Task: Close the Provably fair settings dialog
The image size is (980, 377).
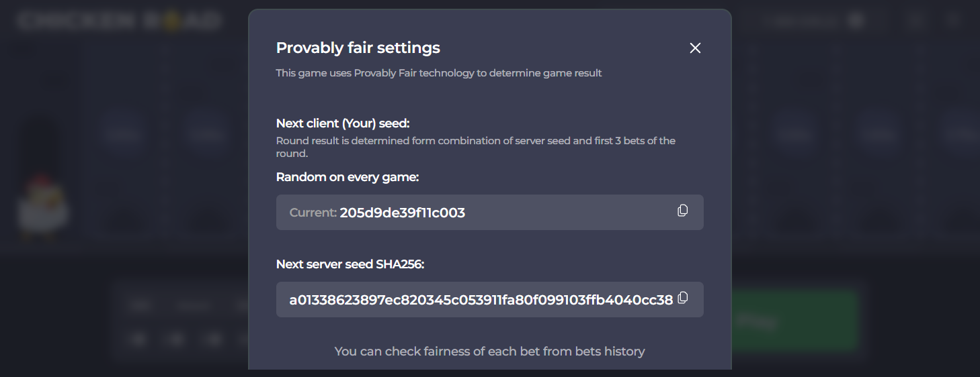Action: tap(695, 48)
